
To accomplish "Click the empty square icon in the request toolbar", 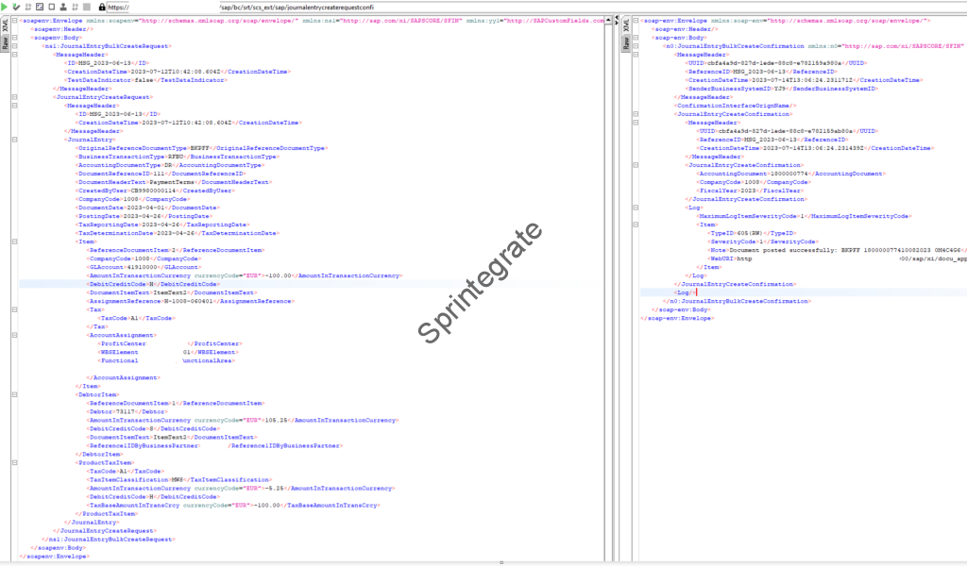I will tap(50, 7).
